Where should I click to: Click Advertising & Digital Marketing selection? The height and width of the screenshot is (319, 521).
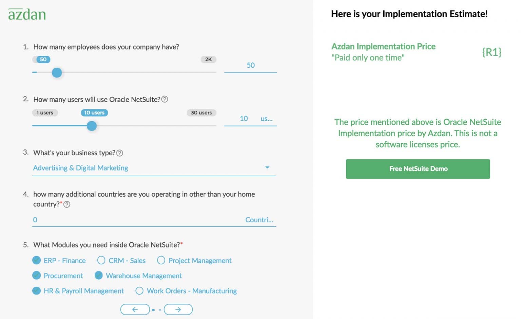(81, 168)
